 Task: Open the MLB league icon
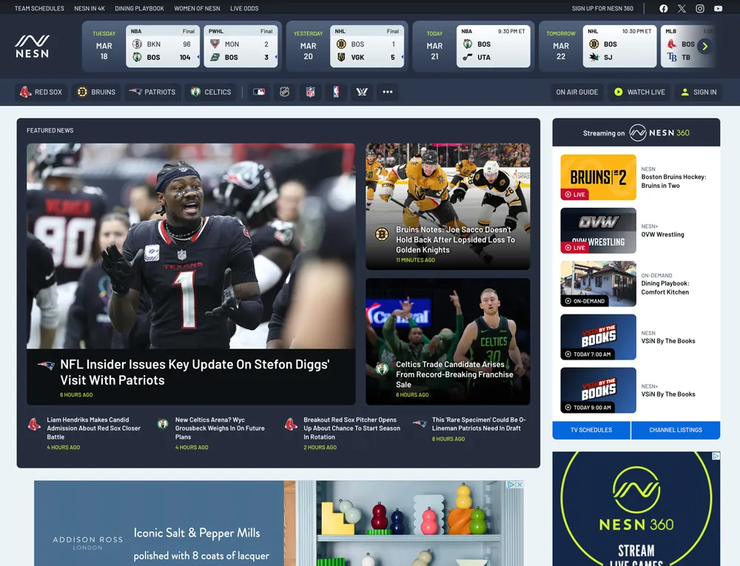pyautogui.click(x=259, y=92)
